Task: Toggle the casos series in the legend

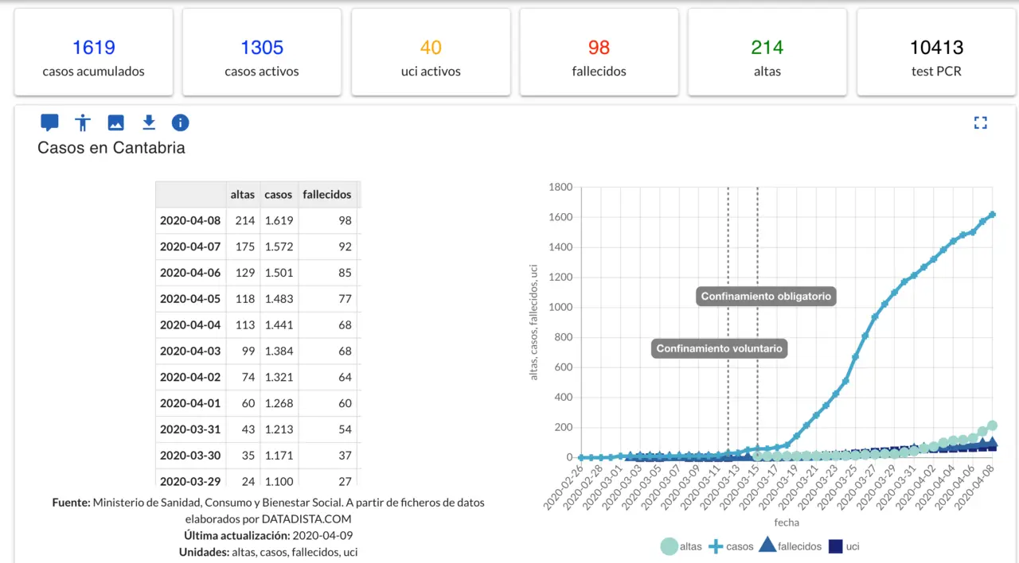Action: [x=731, y=546]
